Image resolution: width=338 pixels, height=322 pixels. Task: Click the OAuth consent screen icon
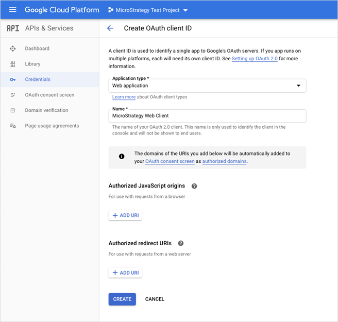[13, 95]
